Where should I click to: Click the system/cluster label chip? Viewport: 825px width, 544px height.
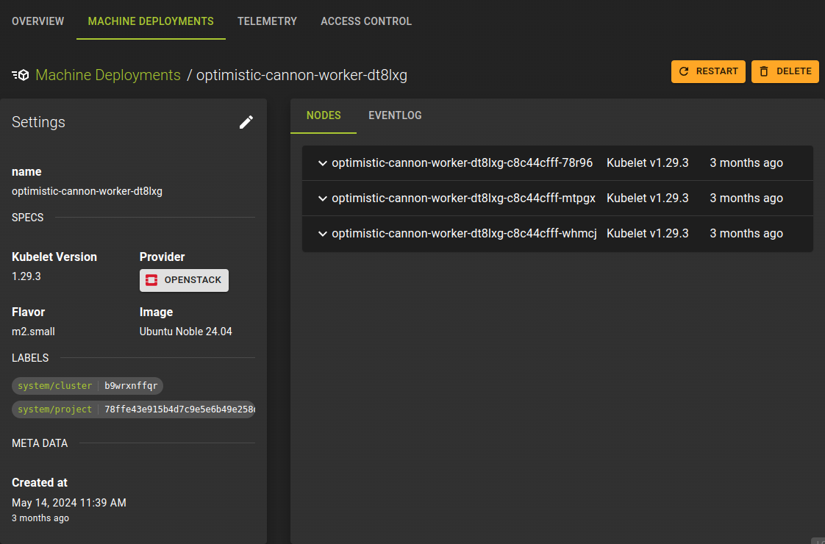(87, 386)
